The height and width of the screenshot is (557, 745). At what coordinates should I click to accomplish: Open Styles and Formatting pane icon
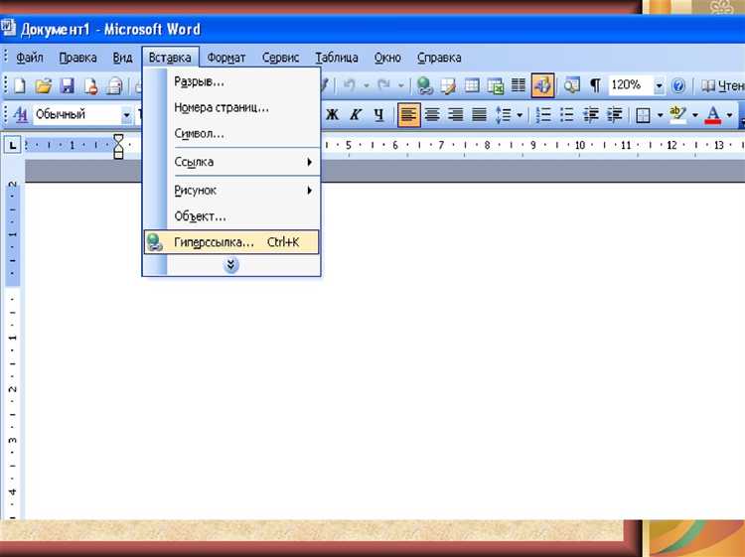[x=21, y=114]
